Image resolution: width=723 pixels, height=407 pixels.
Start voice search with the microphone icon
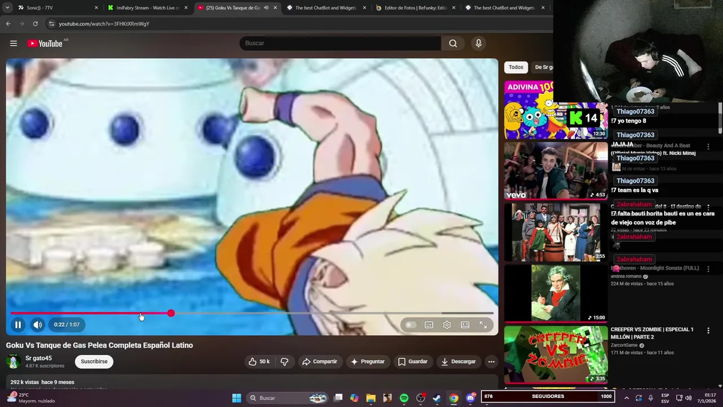tap(478, 44)
